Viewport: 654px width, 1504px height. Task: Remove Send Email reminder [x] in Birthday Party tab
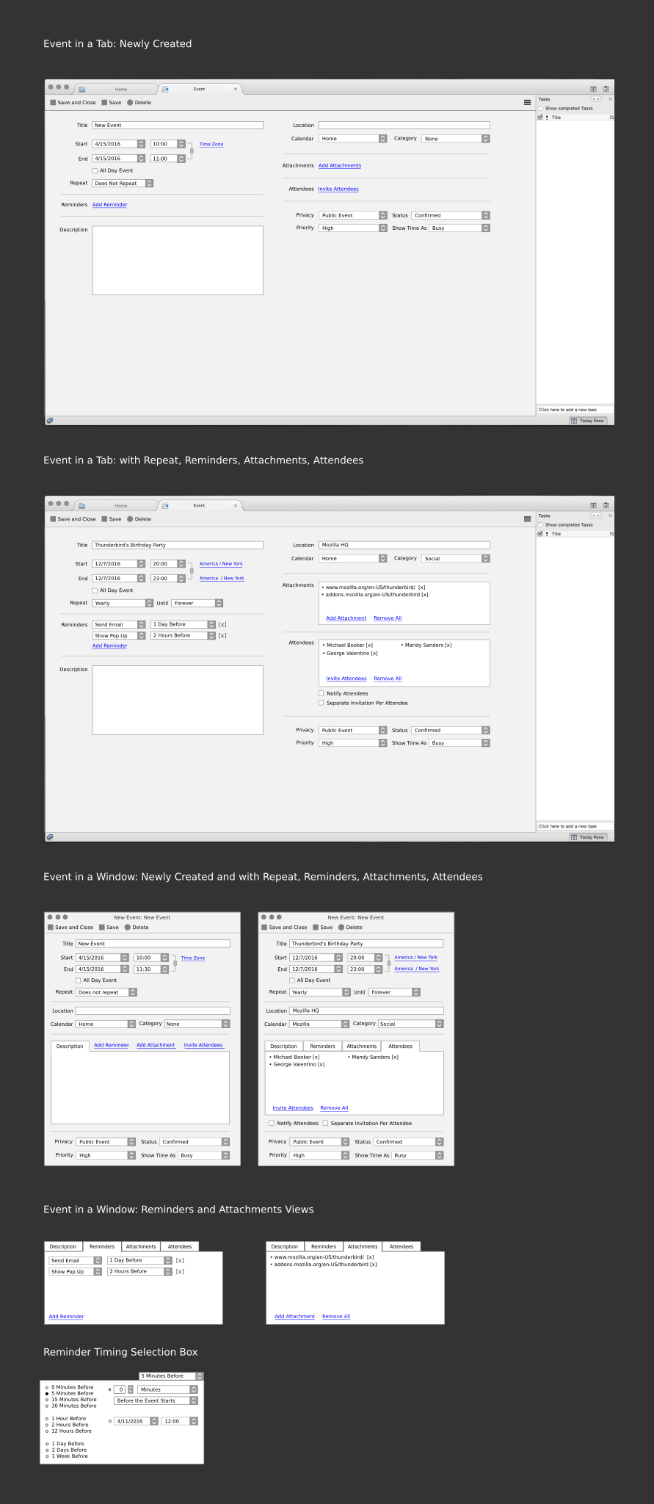coord(222,625)
